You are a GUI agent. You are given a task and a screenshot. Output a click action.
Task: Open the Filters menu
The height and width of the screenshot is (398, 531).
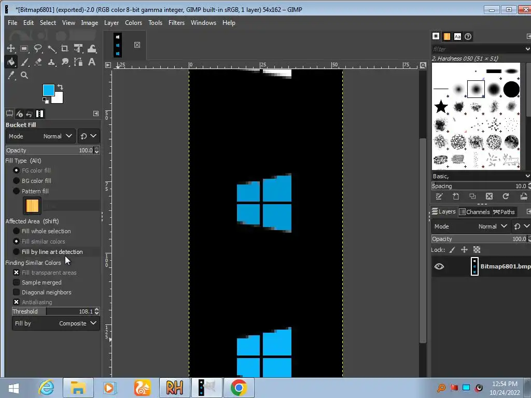[176, 23]
